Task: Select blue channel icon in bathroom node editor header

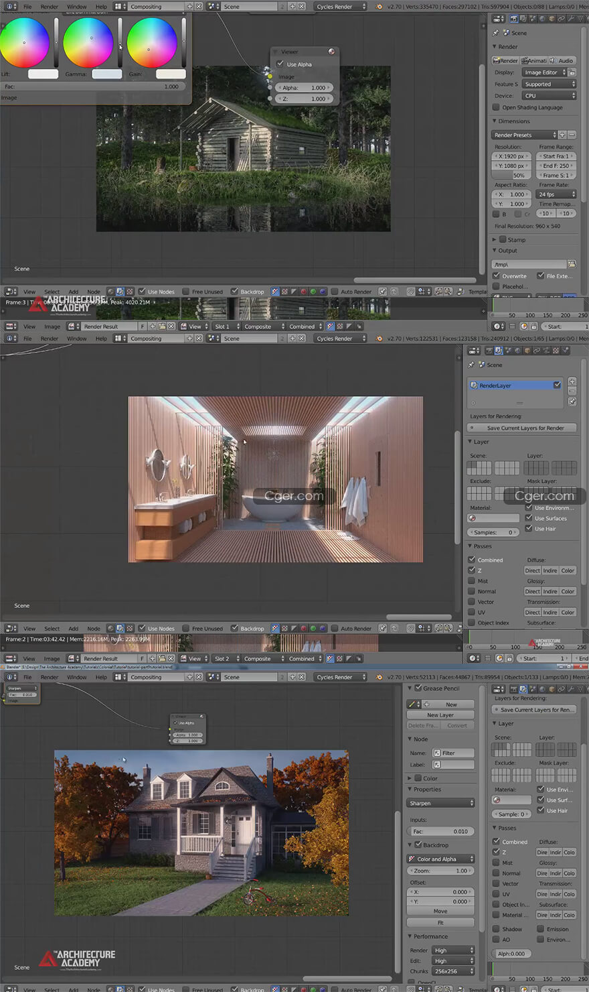Action: coord(323,629)
